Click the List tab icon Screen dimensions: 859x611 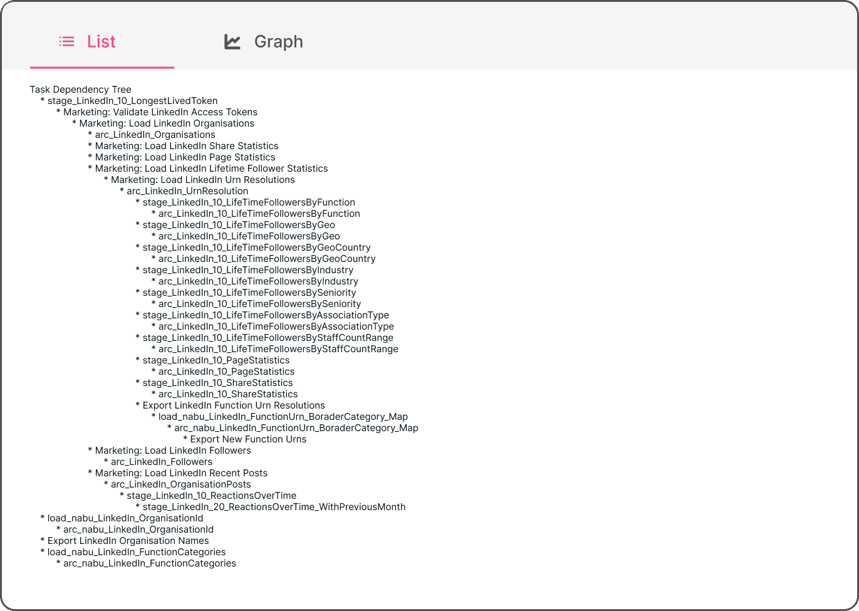tap(67, 41)
